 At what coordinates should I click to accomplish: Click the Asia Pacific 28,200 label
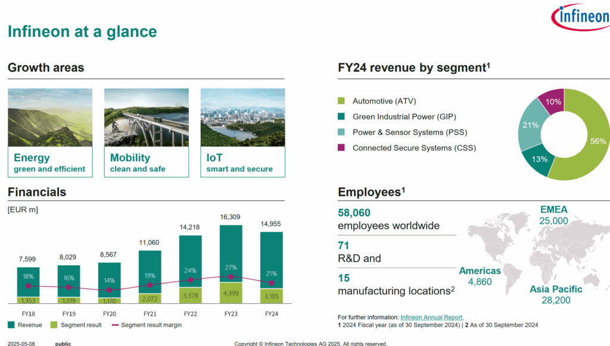[x=556, y=294]
